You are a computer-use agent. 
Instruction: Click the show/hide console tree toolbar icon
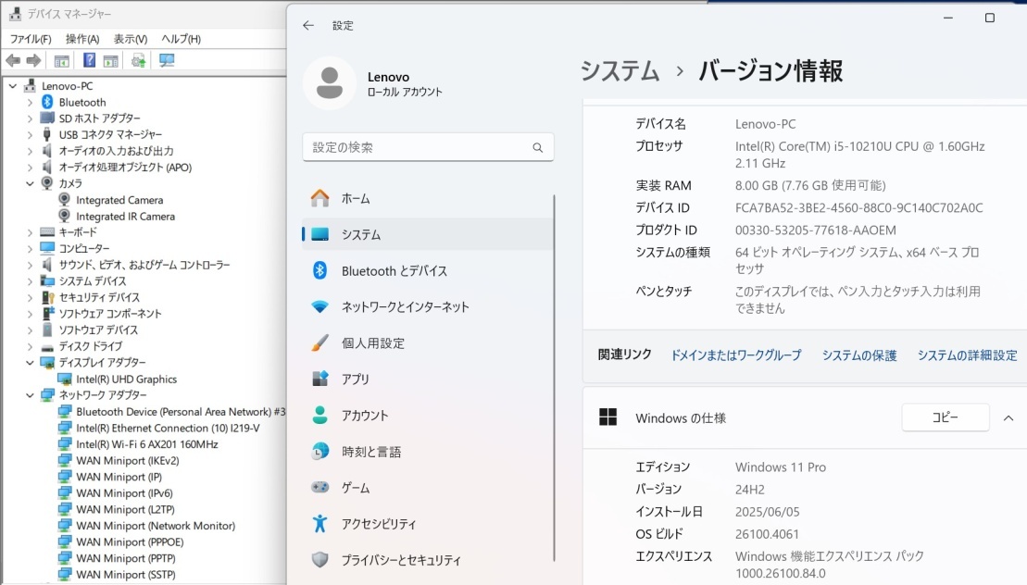point(62,61)
